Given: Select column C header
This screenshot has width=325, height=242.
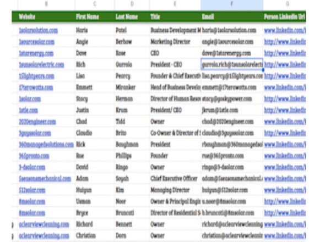Looking at the screenshot, I should click(x=95, y=4).
